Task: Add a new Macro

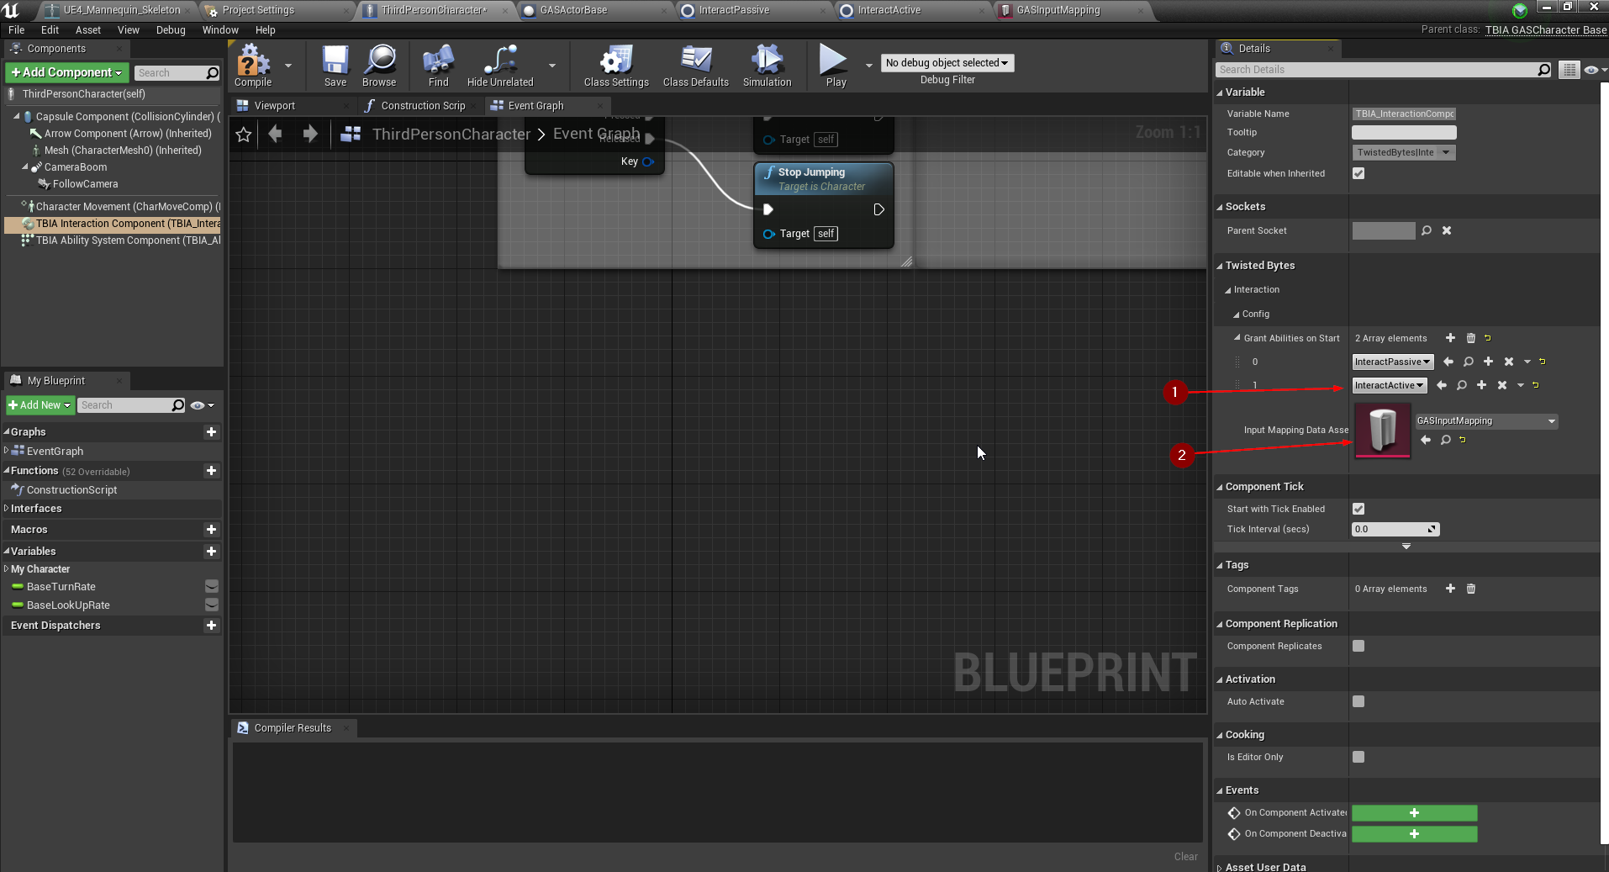Action: point(211,530)
